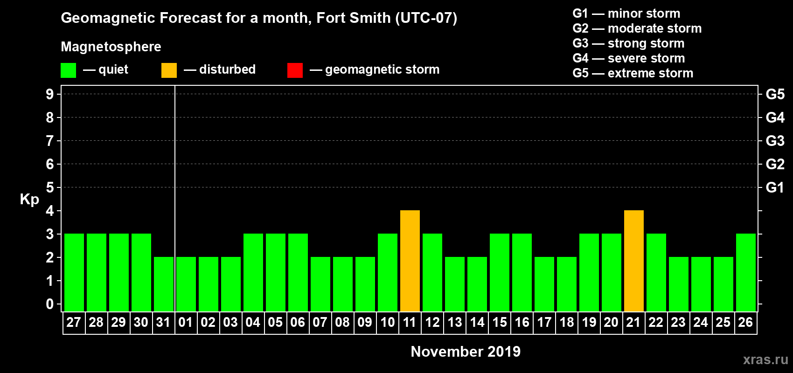Click date label 30 on the axis
This screenshot has height=373, width=793.
click(x=141, y=322)
